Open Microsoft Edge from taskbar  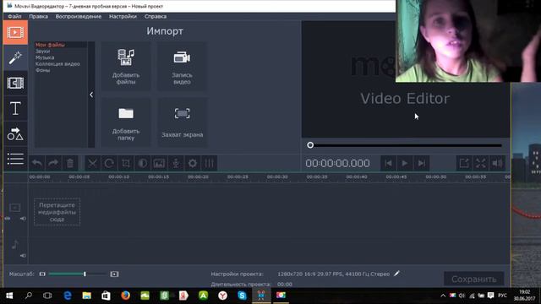tap(68, 296)
